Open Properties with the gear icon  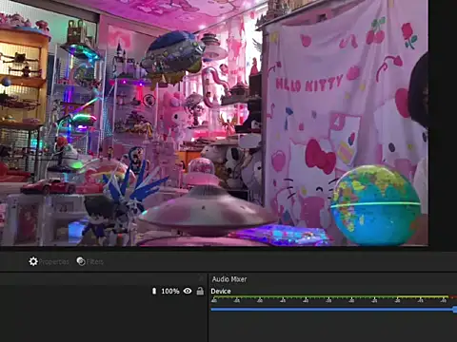(x=33, y=261)
